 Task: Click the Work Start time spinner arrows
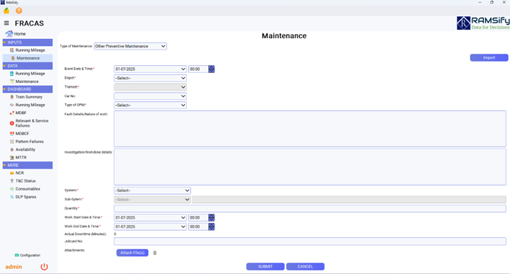click(211, 217)
